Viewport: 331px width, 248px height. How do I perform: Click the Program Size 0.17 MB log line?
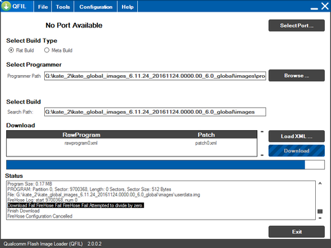click(x=30, y=184)
